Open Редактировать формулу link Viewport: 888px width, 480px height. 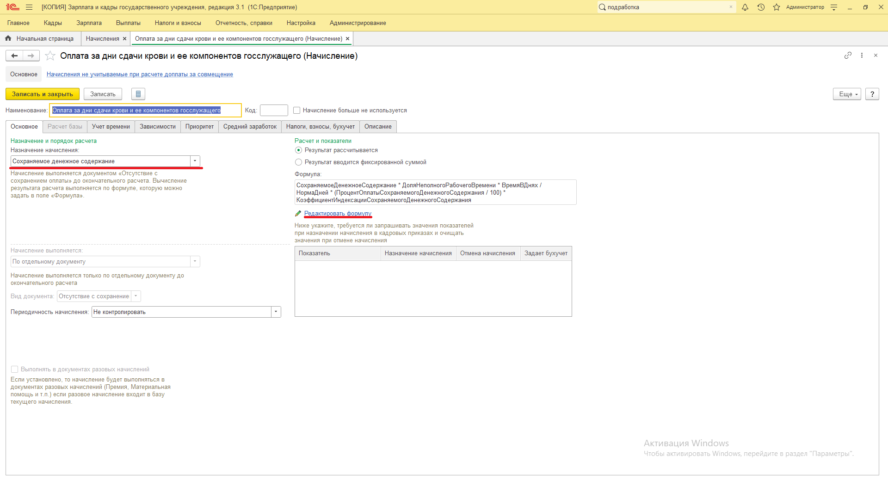click(x=338, y=214)
